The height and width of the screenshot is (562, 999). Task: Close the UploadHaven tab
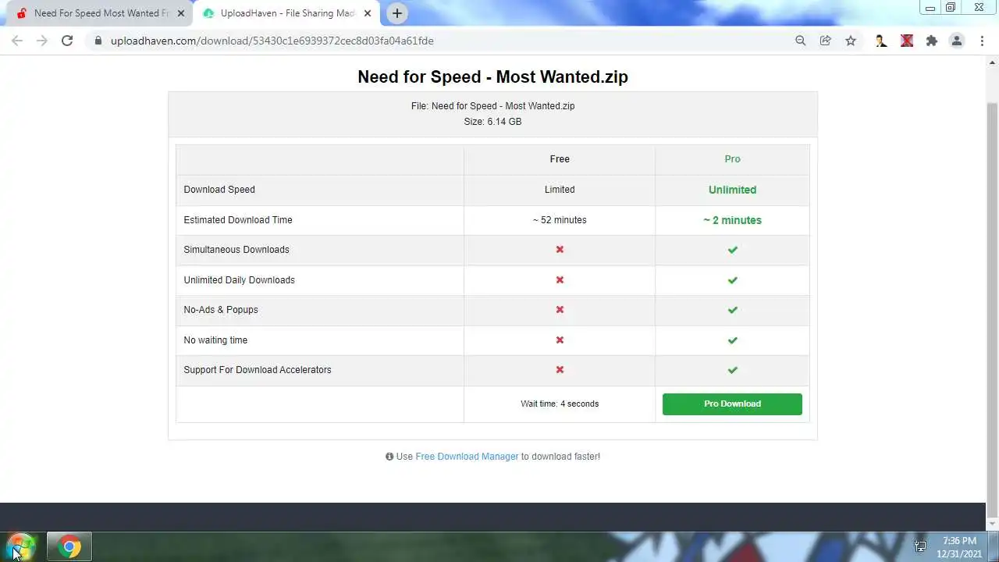pos(368,13)
